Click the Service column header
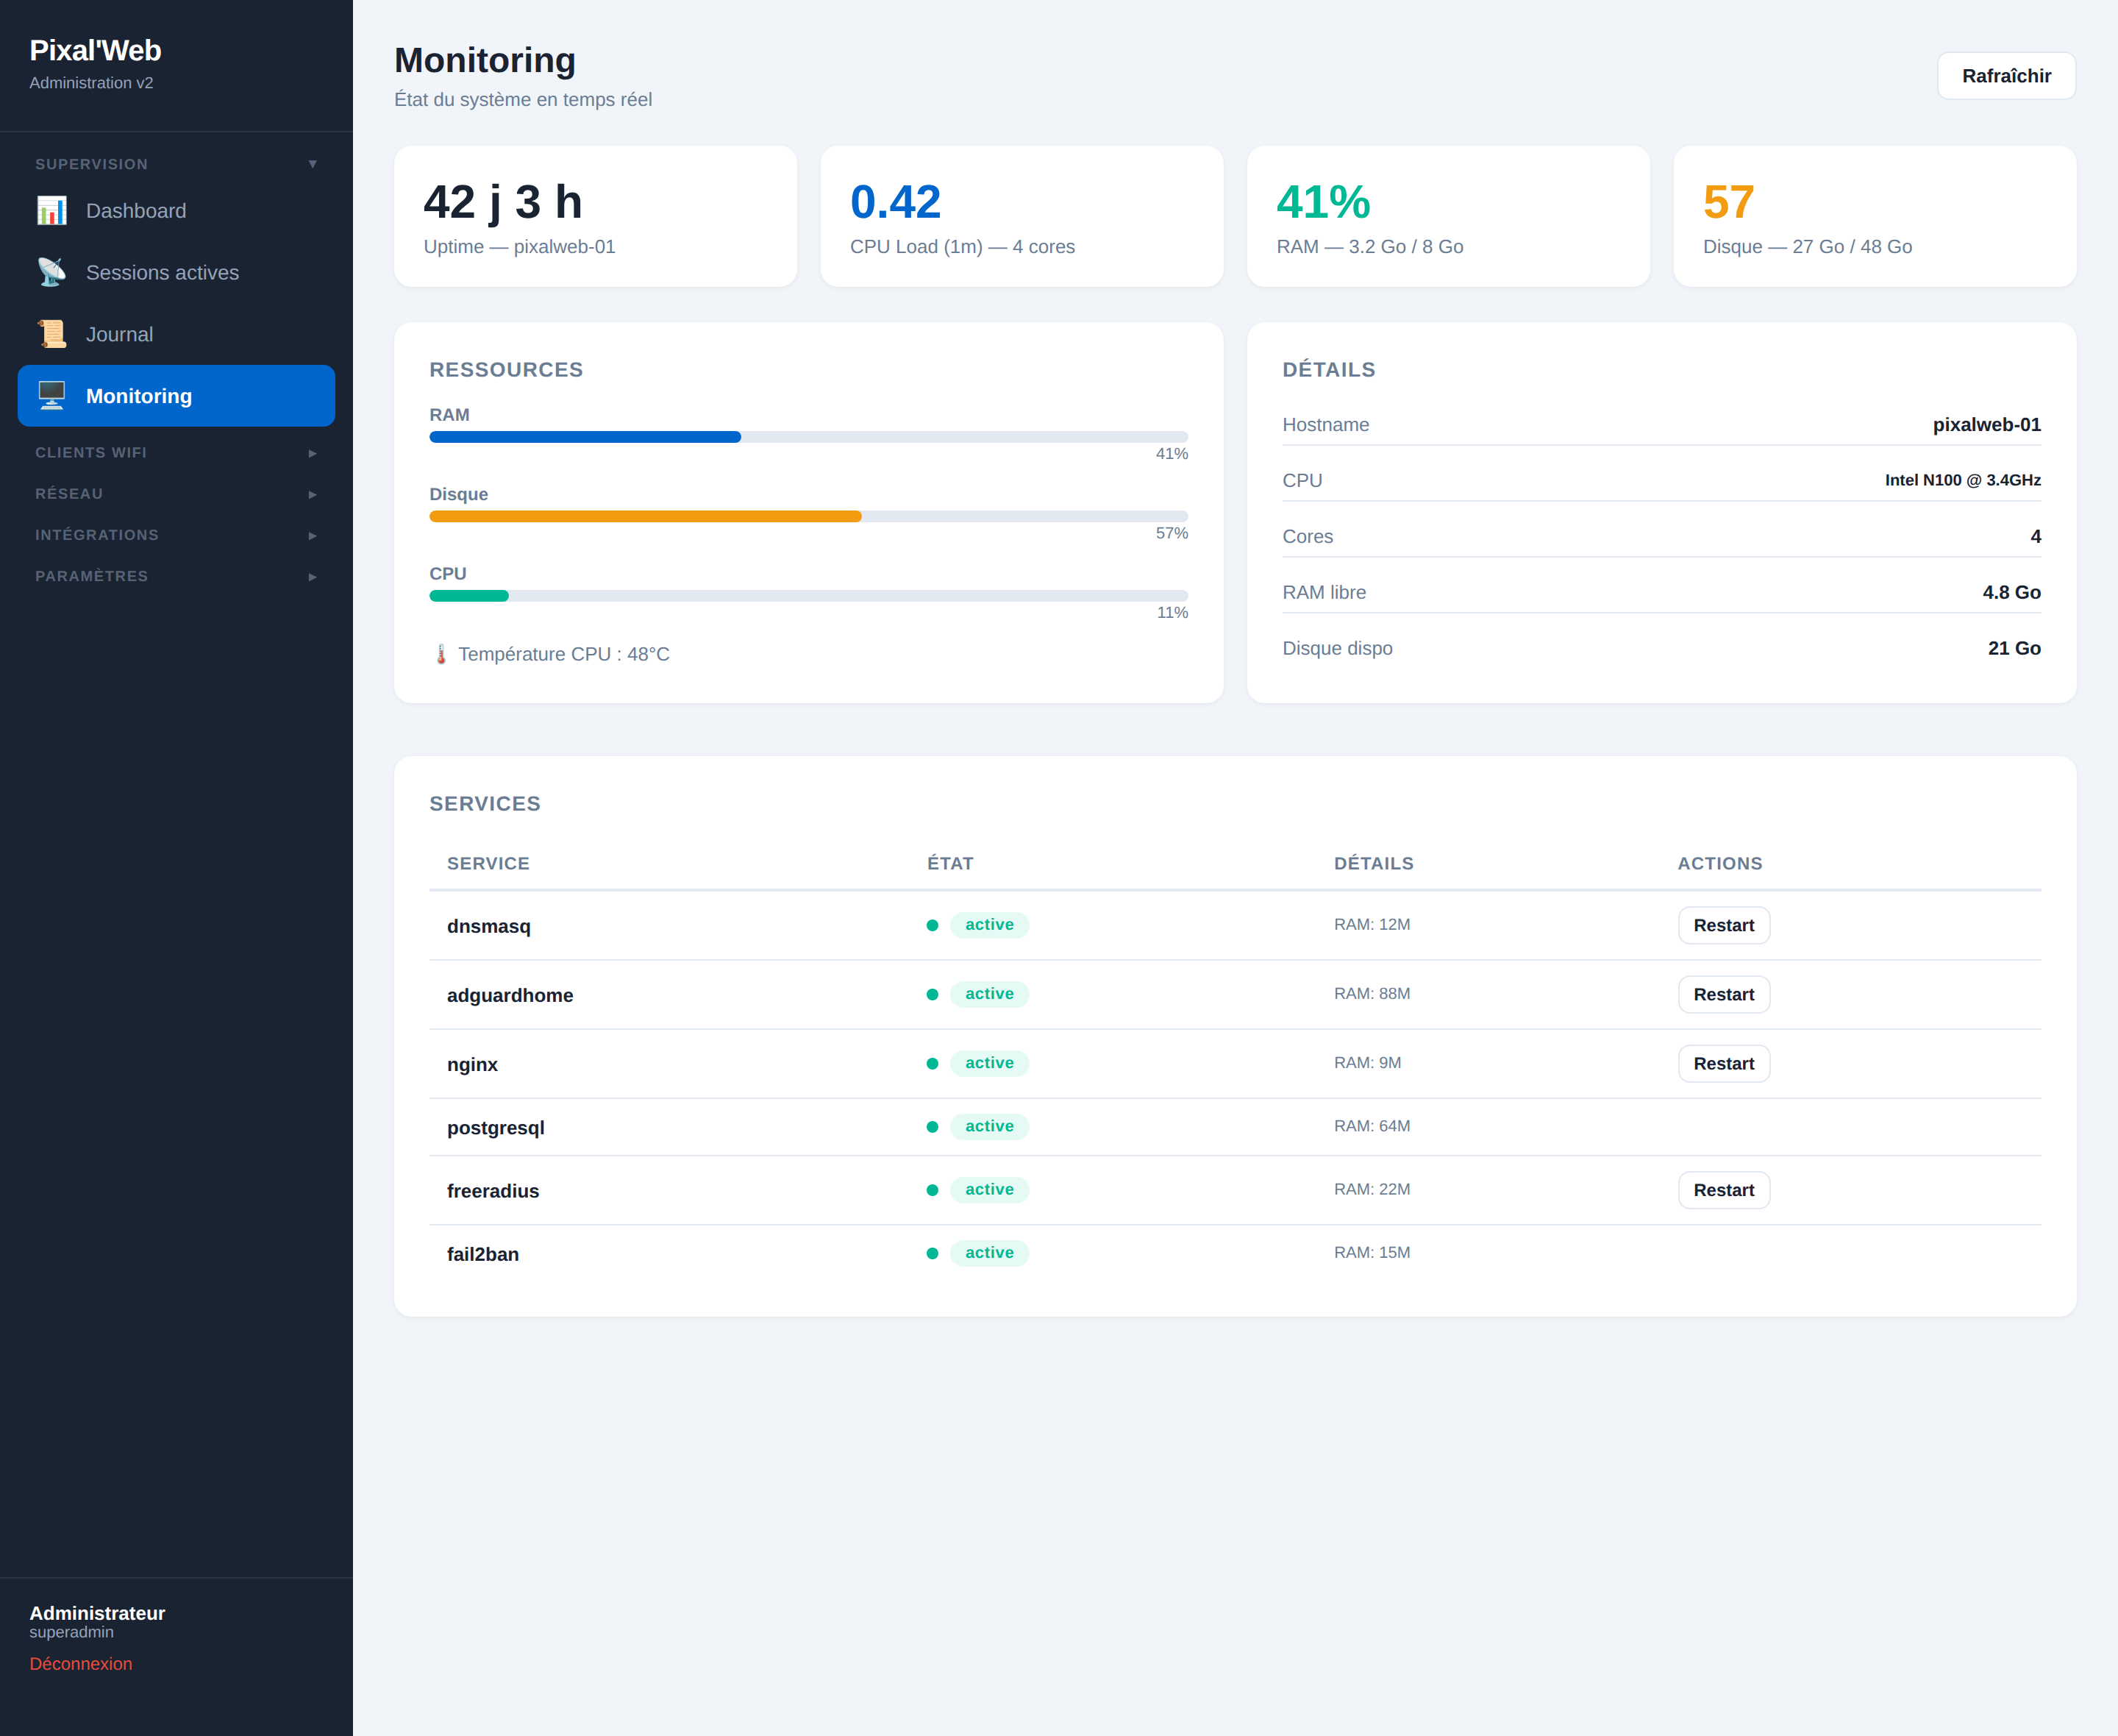Viewport: 2118px width, 1736px height. pyautogui.click(x=488, y=864)
